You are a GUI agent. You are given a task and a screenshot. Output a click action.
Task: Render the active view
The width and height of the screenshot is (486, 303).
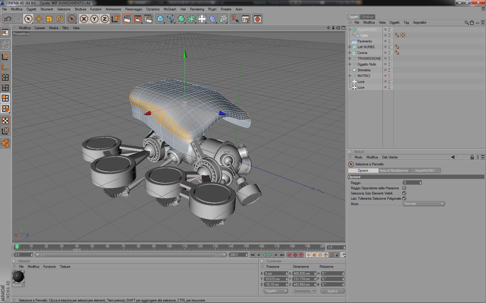(x=127, y=19)
